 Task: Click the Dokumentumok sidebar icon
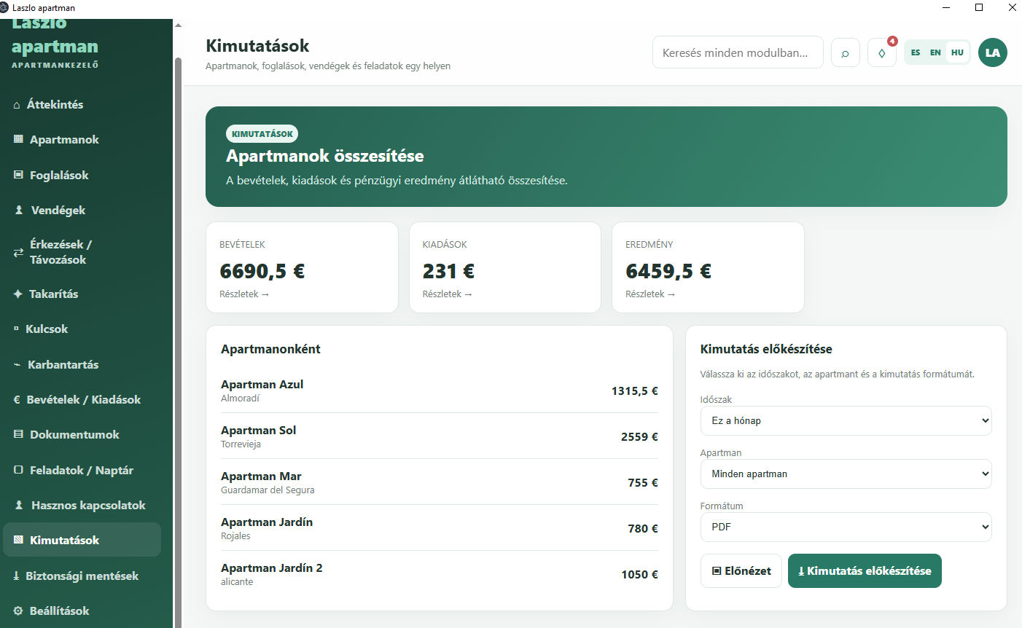(x=18, y=434)
